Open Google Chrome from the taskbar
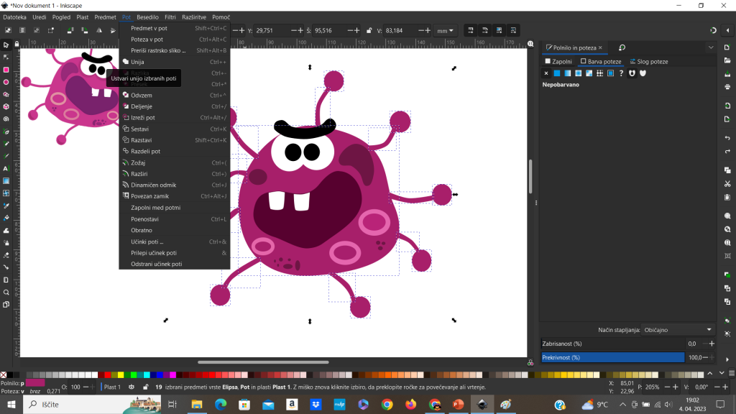 (387, 405)
